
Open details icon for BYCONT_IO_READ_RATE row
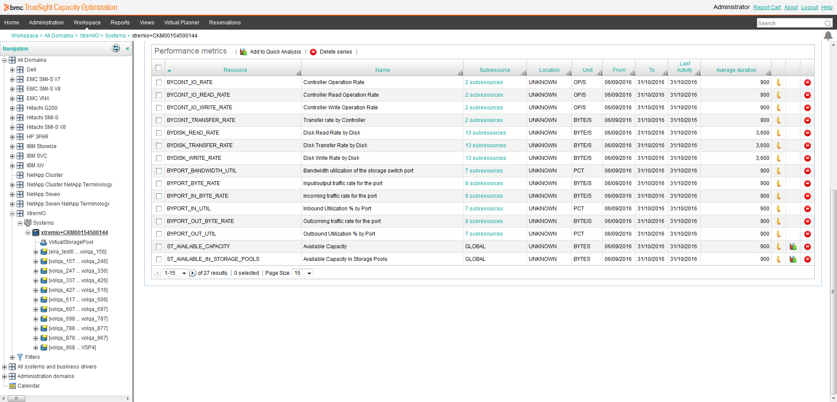(779, 95)
